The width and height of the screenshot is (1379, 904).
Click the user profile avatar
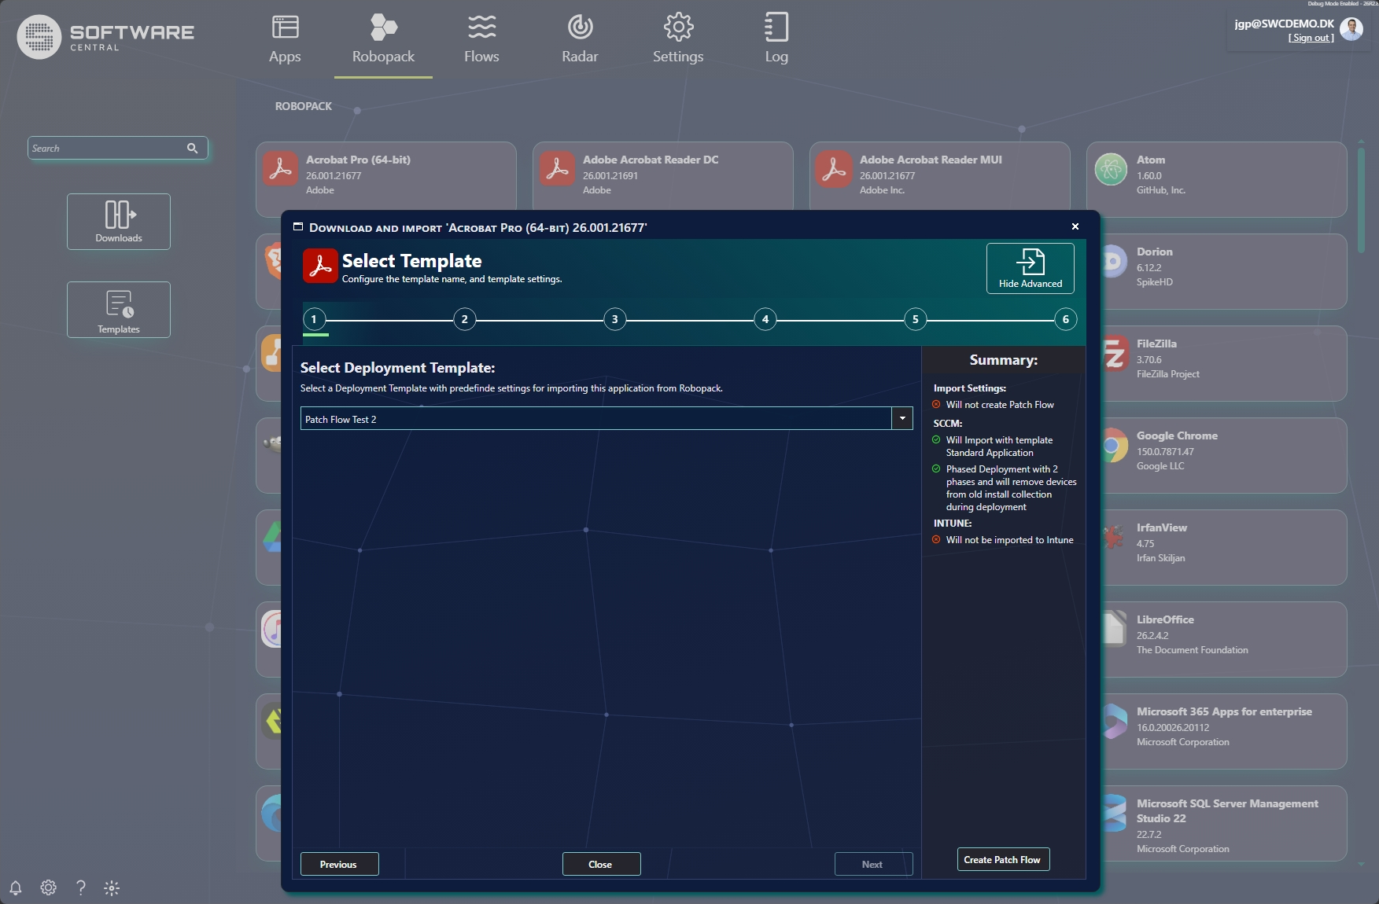pyautogui.click(x=1351, y=29)
